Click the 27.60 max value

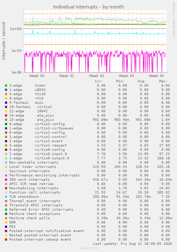[165, 145]
